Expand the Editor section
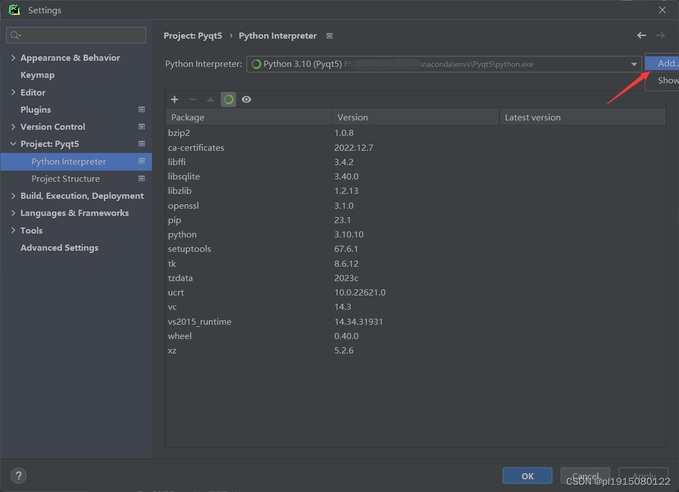Viewport: 679px width, 492px height. (x=13, y=92)
